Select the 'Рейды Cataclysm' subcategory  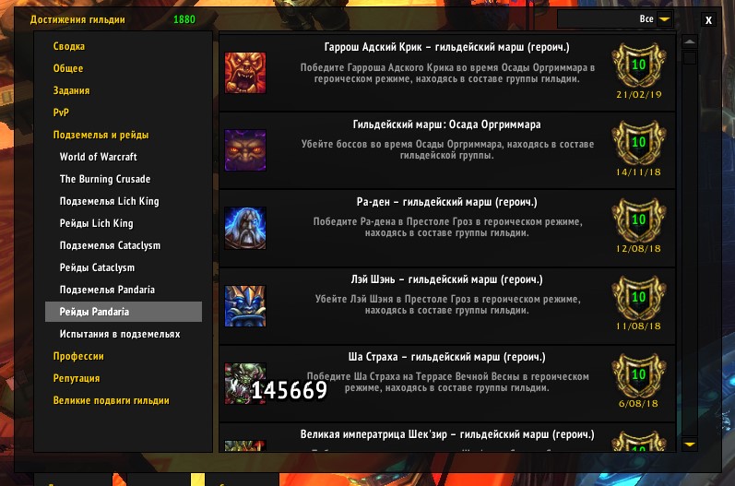tap(97, 267)
